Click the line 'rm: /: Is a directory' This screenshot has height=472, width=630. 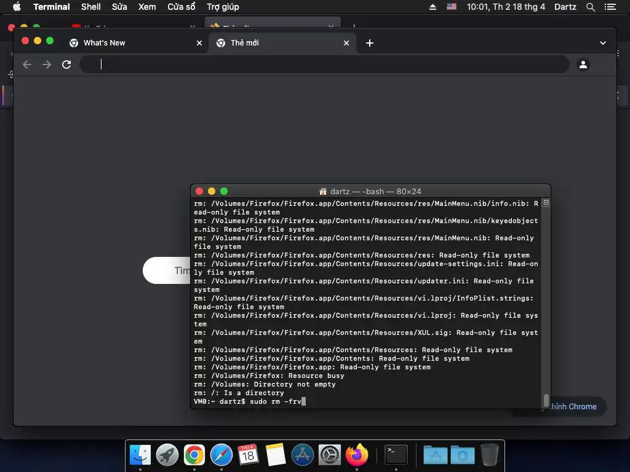(x=239, y=393)
